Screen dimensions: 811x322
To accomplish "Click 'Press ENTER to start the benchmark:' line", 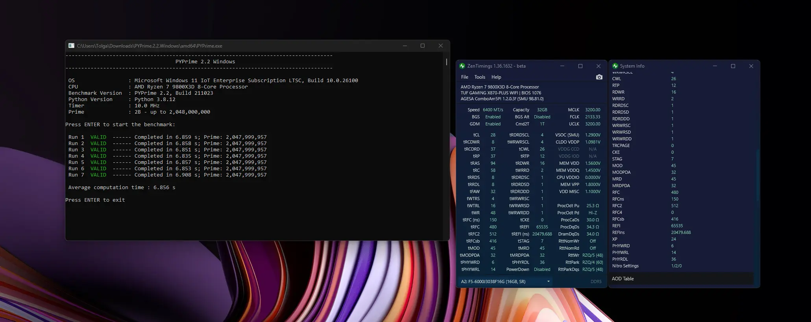I will [120, 125].
